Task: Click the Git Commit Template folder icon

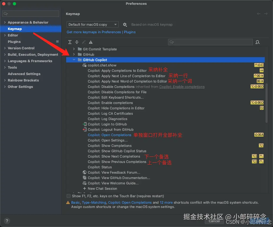Action: point(80,49)
